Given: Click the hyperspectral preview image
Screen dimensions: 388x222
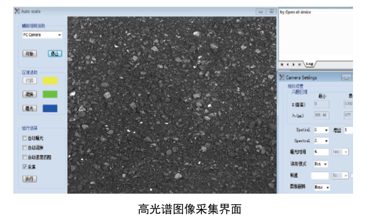Looking at the screenshot, I should tap(172, 105).
